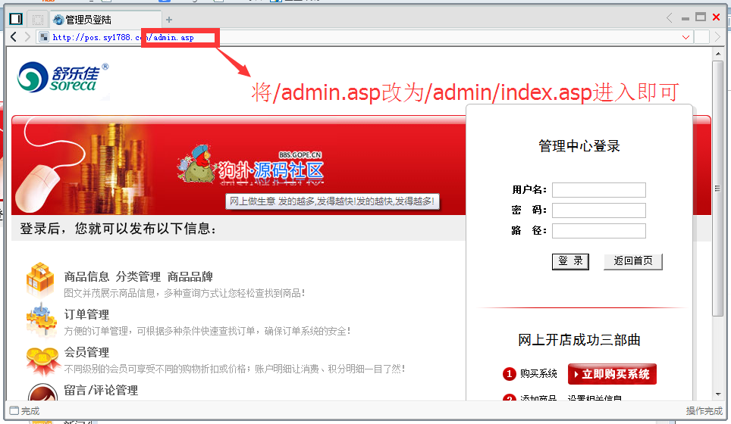Click into the 用户名 input field

point(598,190)
